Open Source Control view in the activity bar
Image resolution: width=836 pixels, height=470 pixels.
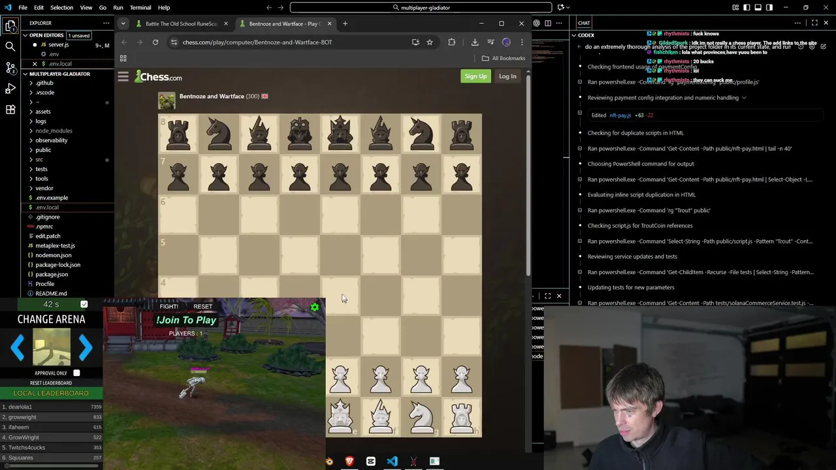point(10,67)
